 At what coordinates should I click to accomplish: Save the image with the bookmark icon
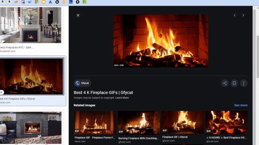click(x=234, y=83)
